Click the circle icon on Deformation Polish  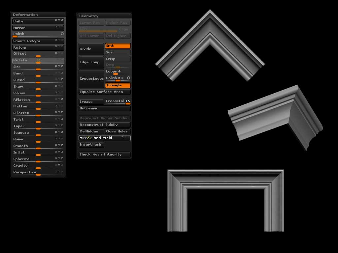click(x=62, y=34)
